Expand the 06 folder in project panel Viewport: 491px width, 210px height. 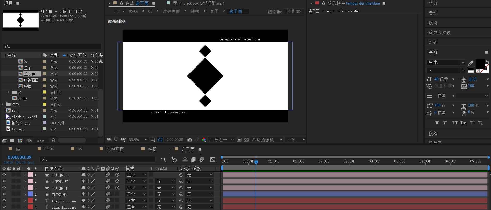coord(9,92)
